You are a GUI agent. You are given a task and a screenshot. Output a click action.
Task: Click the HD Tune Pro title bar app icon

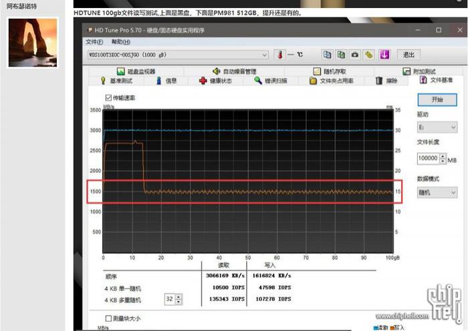(90, 30)
